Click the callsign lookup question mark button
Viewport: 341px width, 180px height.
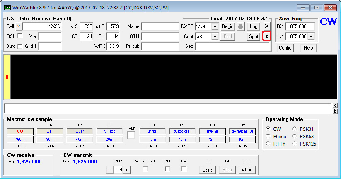click(19, 27)
